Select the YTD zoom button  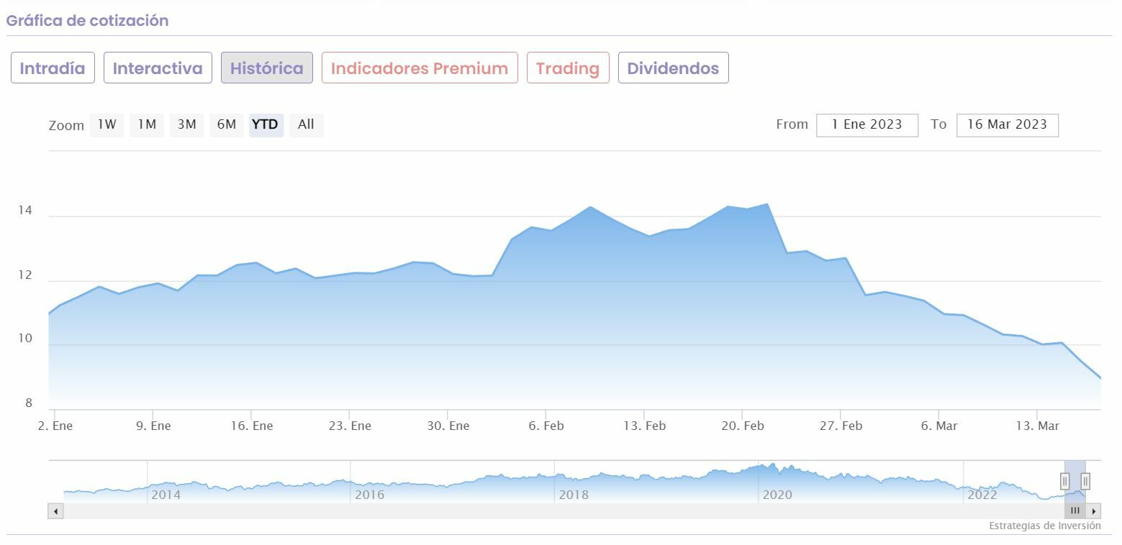click(266, 124)
